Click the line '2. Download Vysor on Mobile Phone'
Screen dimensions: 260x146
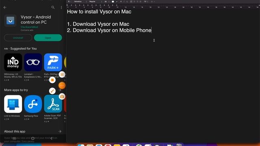click(x=109, y=30)
